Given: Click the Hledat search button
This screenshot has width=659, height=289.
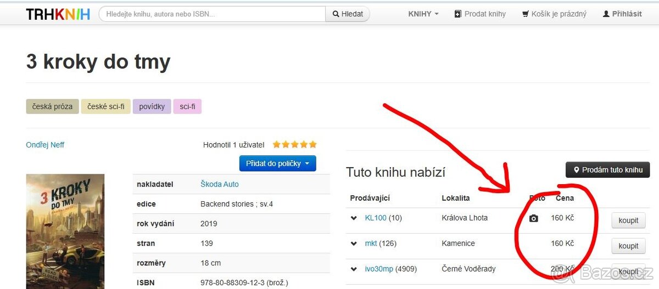Looking at the screenshot, I should 348,14.
